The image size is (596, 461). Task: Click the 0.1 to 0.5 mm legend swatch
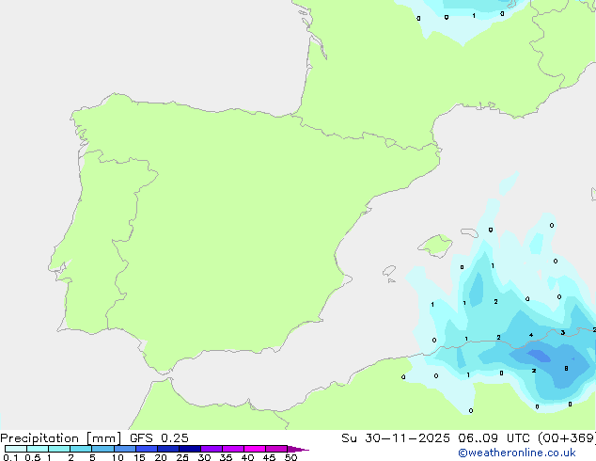click(16, 449)
